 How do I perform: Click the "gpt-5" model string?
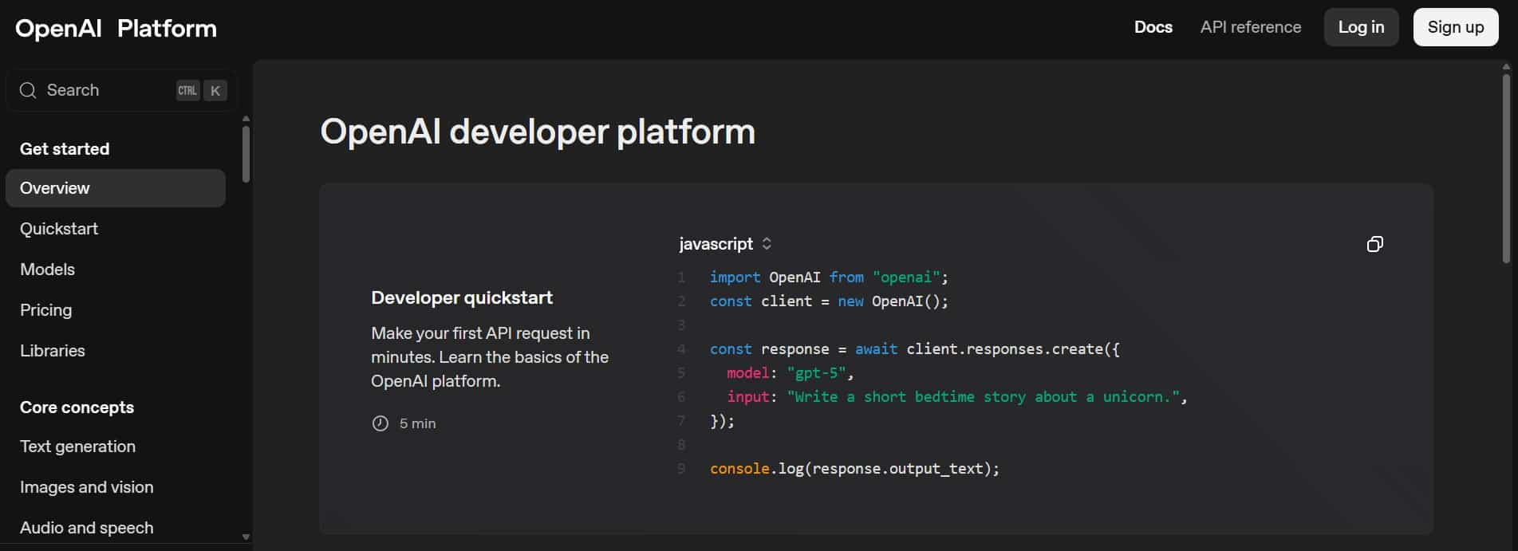[x=816, y=373]
